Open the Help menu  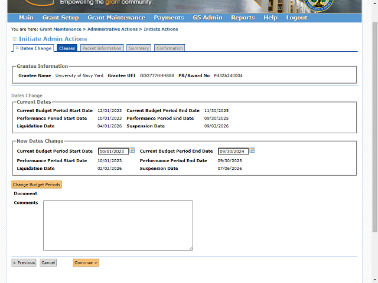pyautogui.click(x=271, y=18)
